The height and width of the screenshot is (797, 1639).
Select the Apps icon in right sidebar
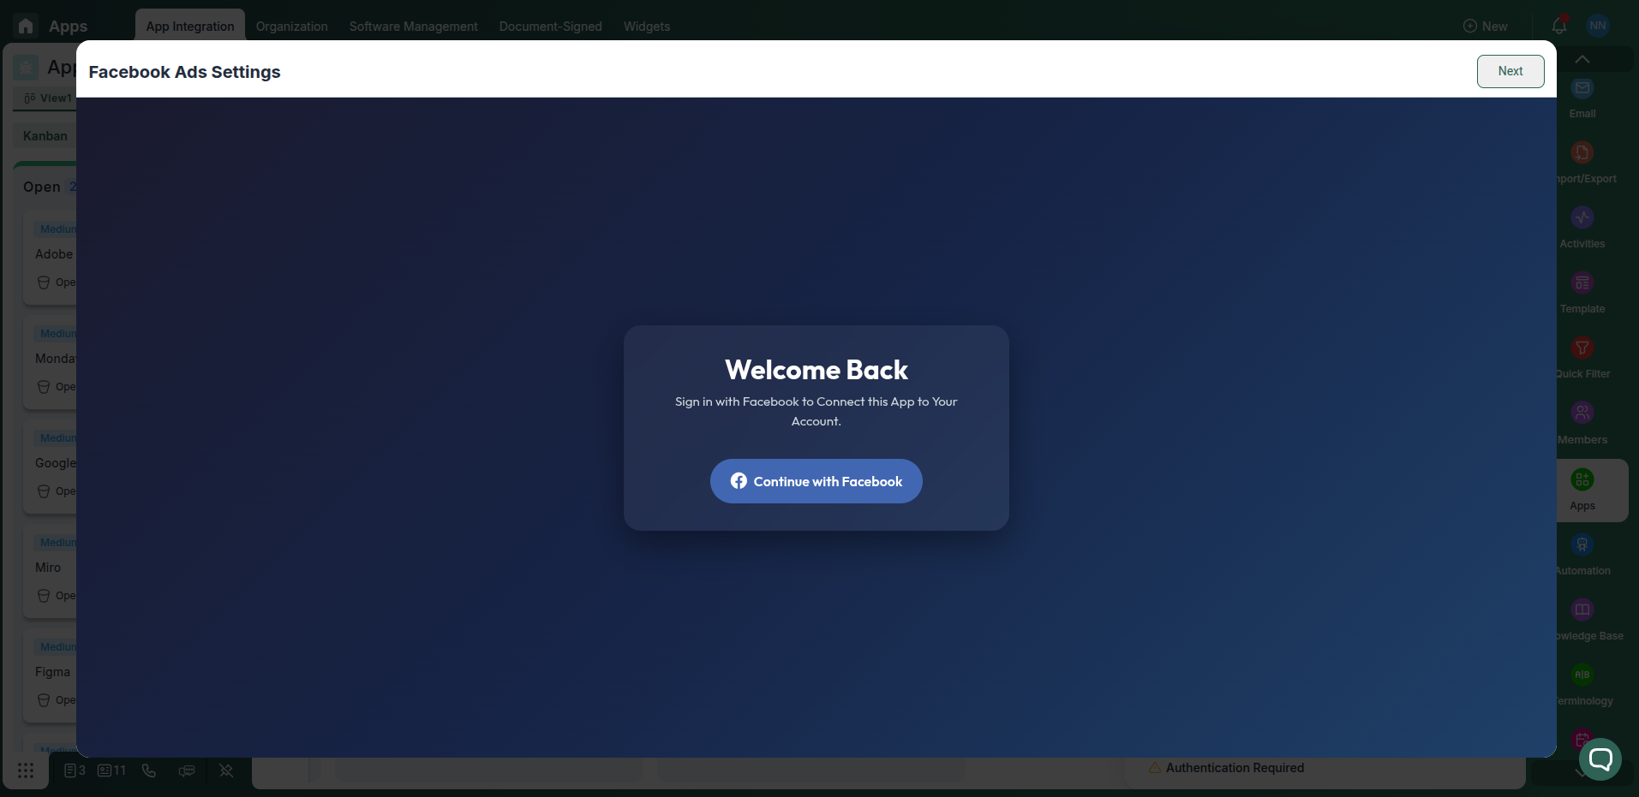[1582, 479]
